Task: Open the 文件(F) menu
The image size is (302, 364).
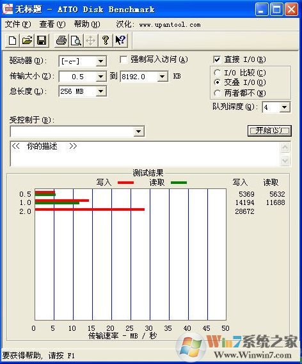Action: point(18,24)
